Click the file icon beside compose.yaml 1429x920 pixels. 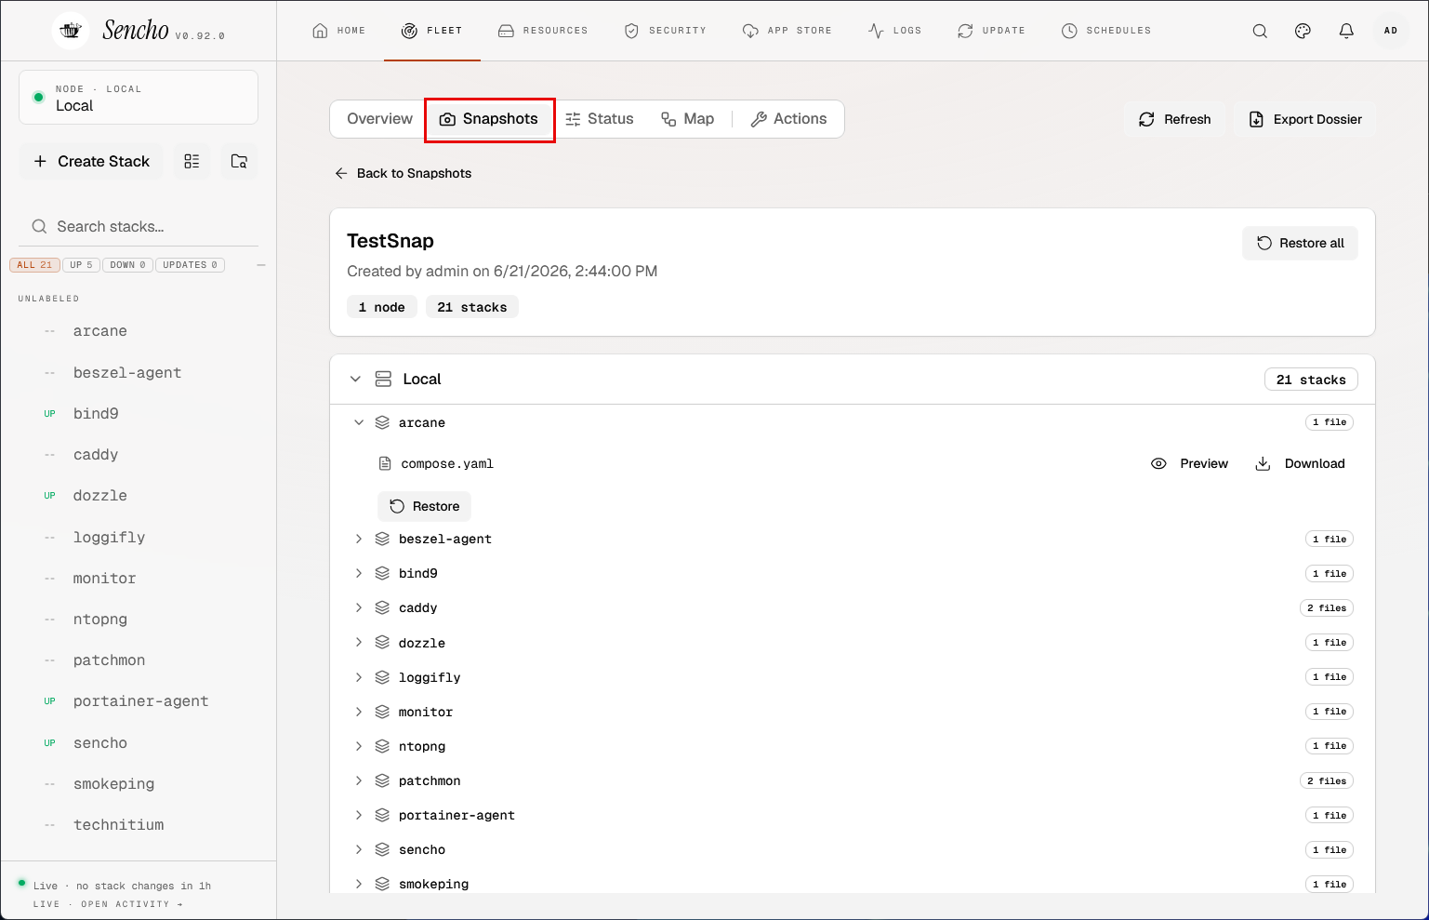(x=385, y=463)
